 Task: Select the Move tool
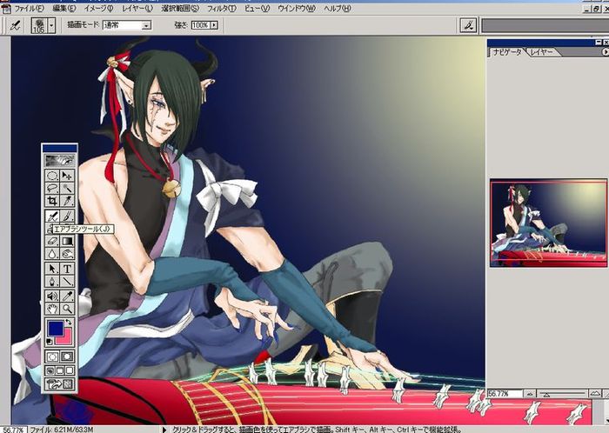(67, 176)
